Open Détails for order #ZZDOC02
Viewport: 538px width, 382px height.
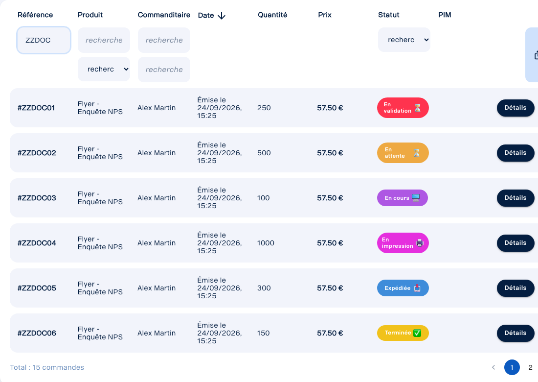click(x=516, y=153)
